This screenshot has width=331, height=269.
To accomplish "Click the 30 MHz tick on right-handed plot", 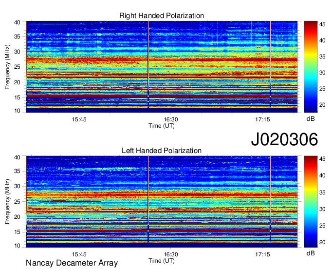I will (x=18, y=52).
